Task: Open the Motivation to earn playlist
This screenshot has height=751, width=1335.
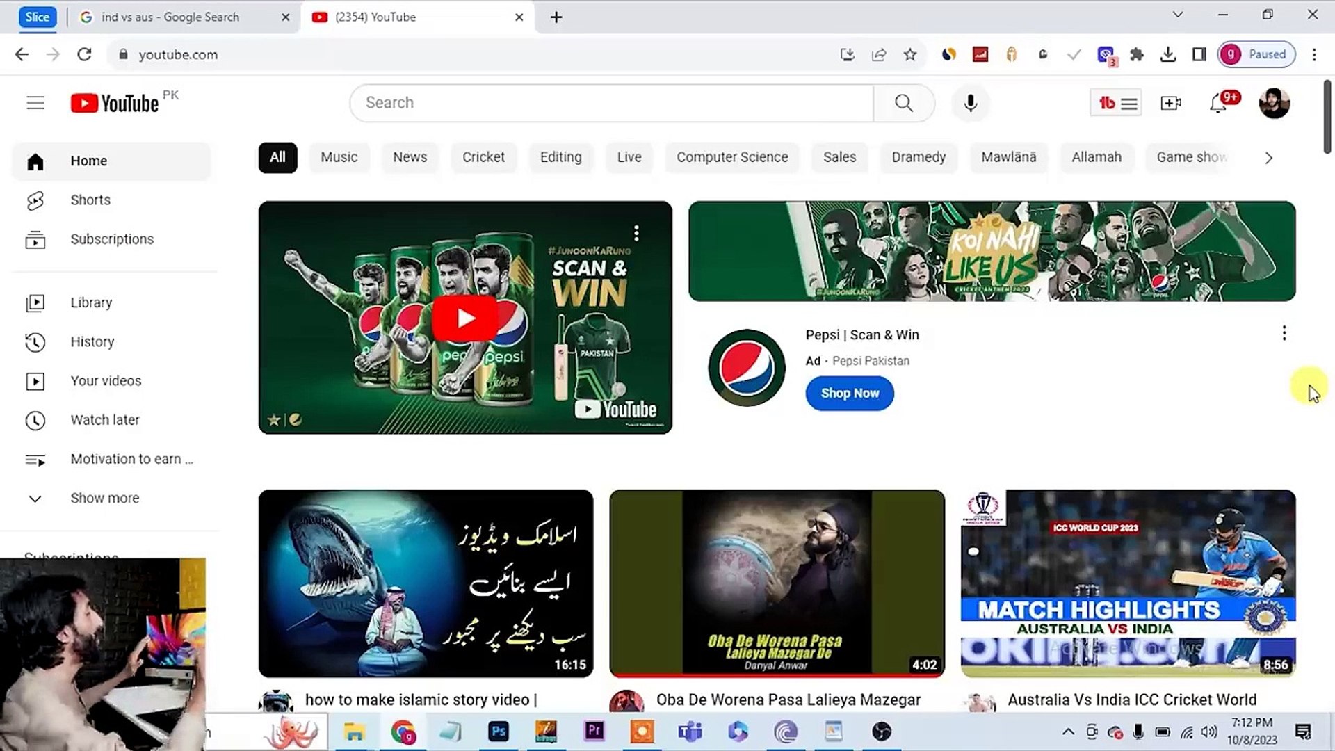Action: (111, 459)
